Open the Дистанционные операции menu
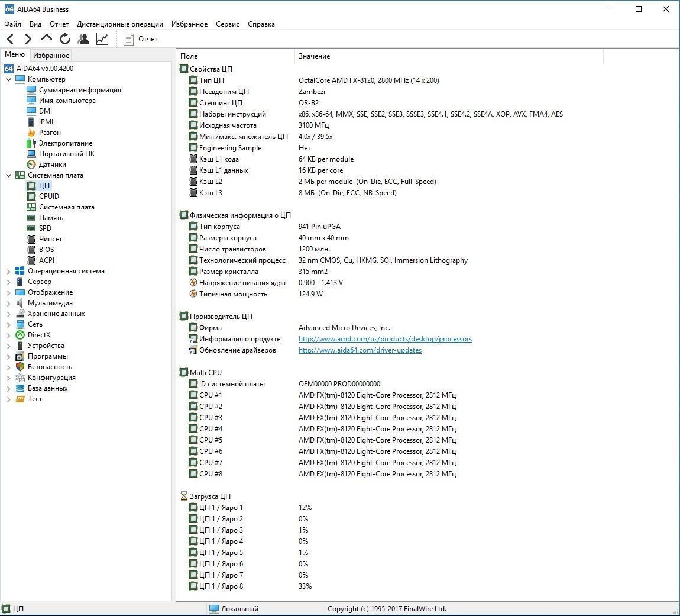This screenshot has width=680, height=616. tap(120, 24)
